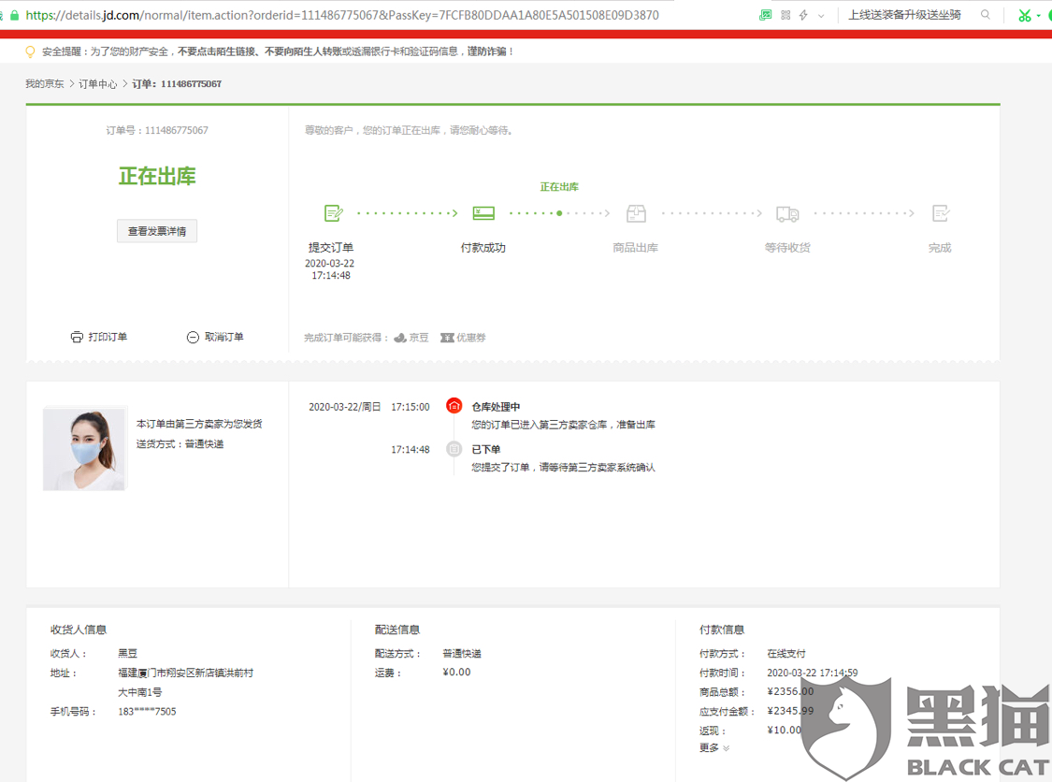Click the 完成 checklist step icon
Image resolution: width=1052 pixels, height=782 pixels.
click(x=941, y=213)
